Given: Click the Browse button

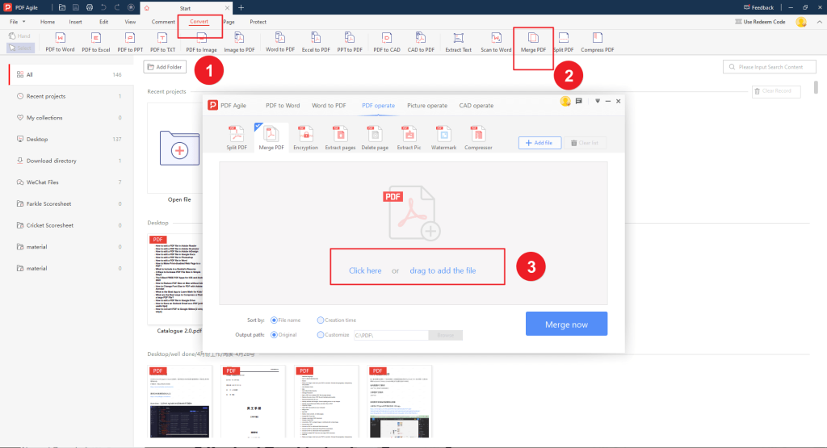Looking at the screenshot, I should tap(445, 335).
